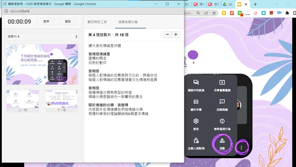296x167 pixels.
Task: Click notes line 內感跟外在情境讓我們做情緒分類
Action: [116, 109]
